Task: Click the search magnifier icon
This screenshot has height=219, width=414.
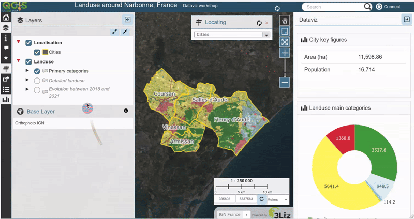Action: click(x=367, y=7)
